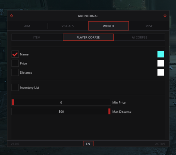The width and height of the screenshot is (176, 155).
Task: Enable the Inventory List checkbox
Action: 15,87
